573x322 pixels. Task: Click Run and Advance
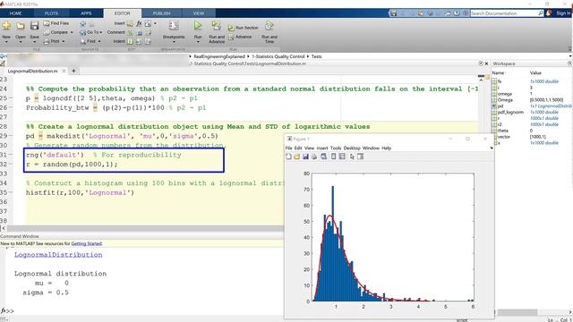217,32
